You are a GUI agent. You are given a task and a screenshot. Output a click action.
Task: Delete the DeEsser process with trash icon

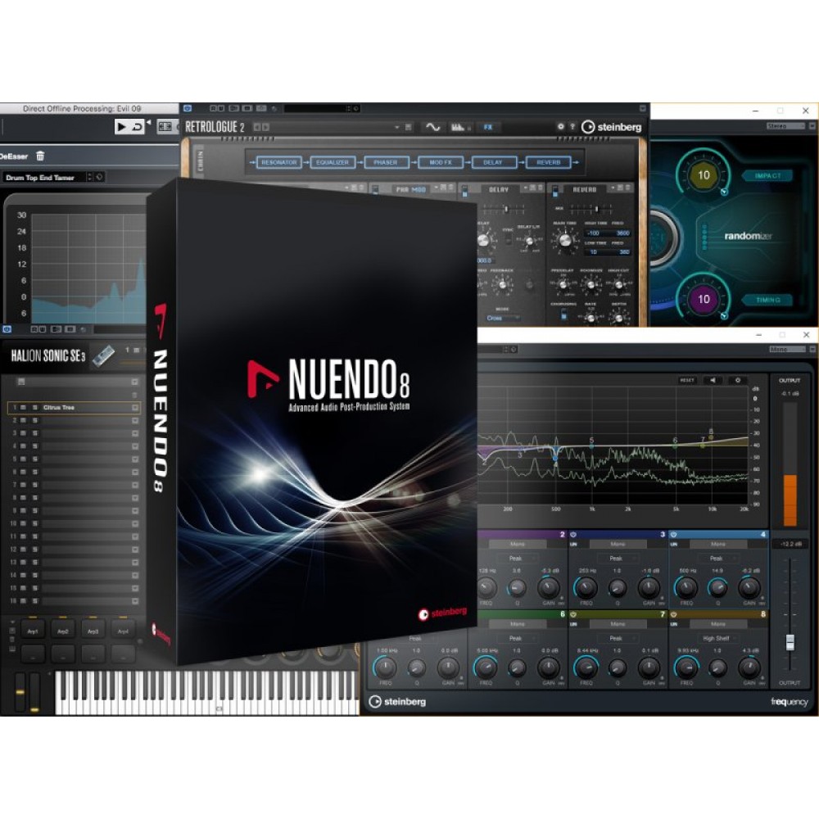(x=40, y=156)
